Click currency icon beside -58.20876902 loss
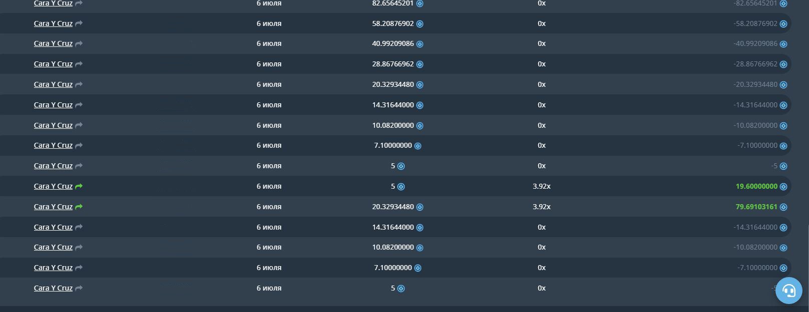 coord(783,24)
